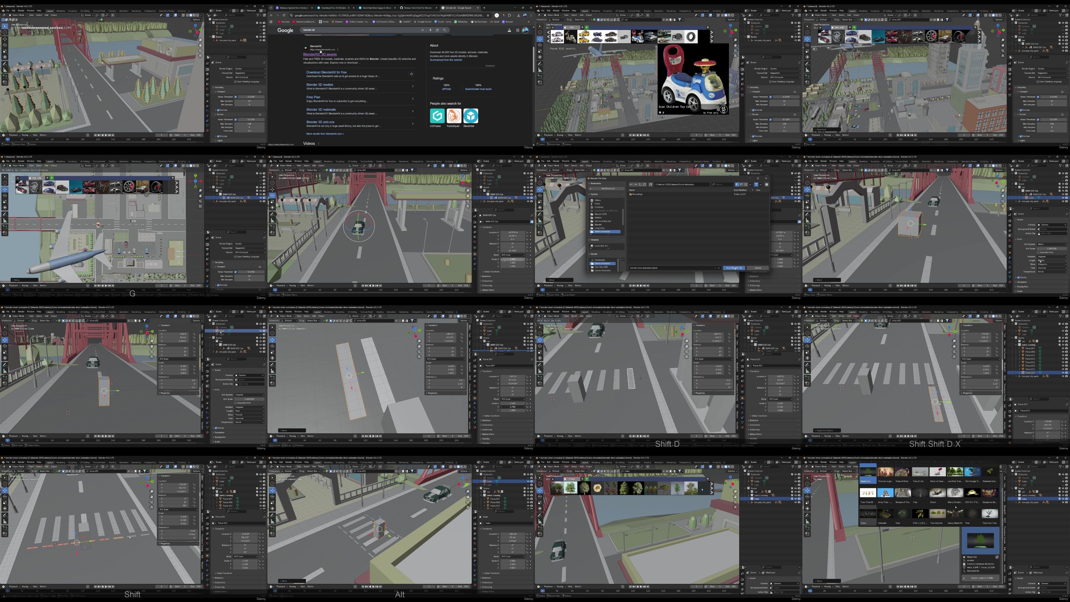Click Chrome's back navigation arrow
Viewport: 1070px width, 602px height.
coord(272,15)
